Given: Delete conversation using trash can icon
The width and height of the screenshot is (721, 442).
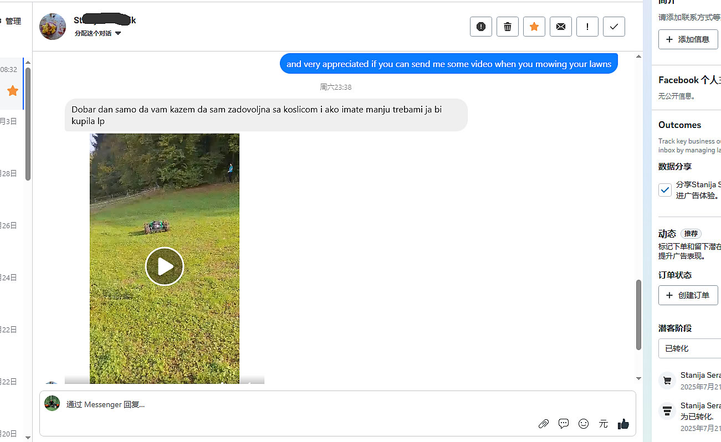Looking at the screenshot, I should 507,27.
